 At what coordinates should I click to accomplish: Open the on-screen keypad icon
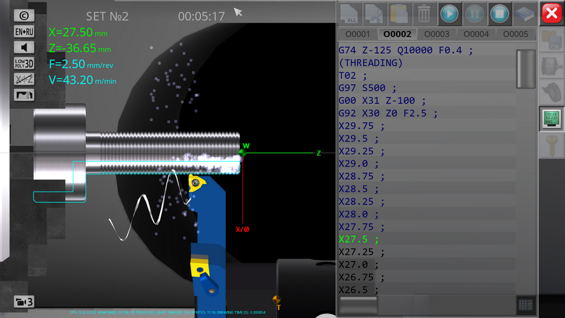[x=526, y=304]
